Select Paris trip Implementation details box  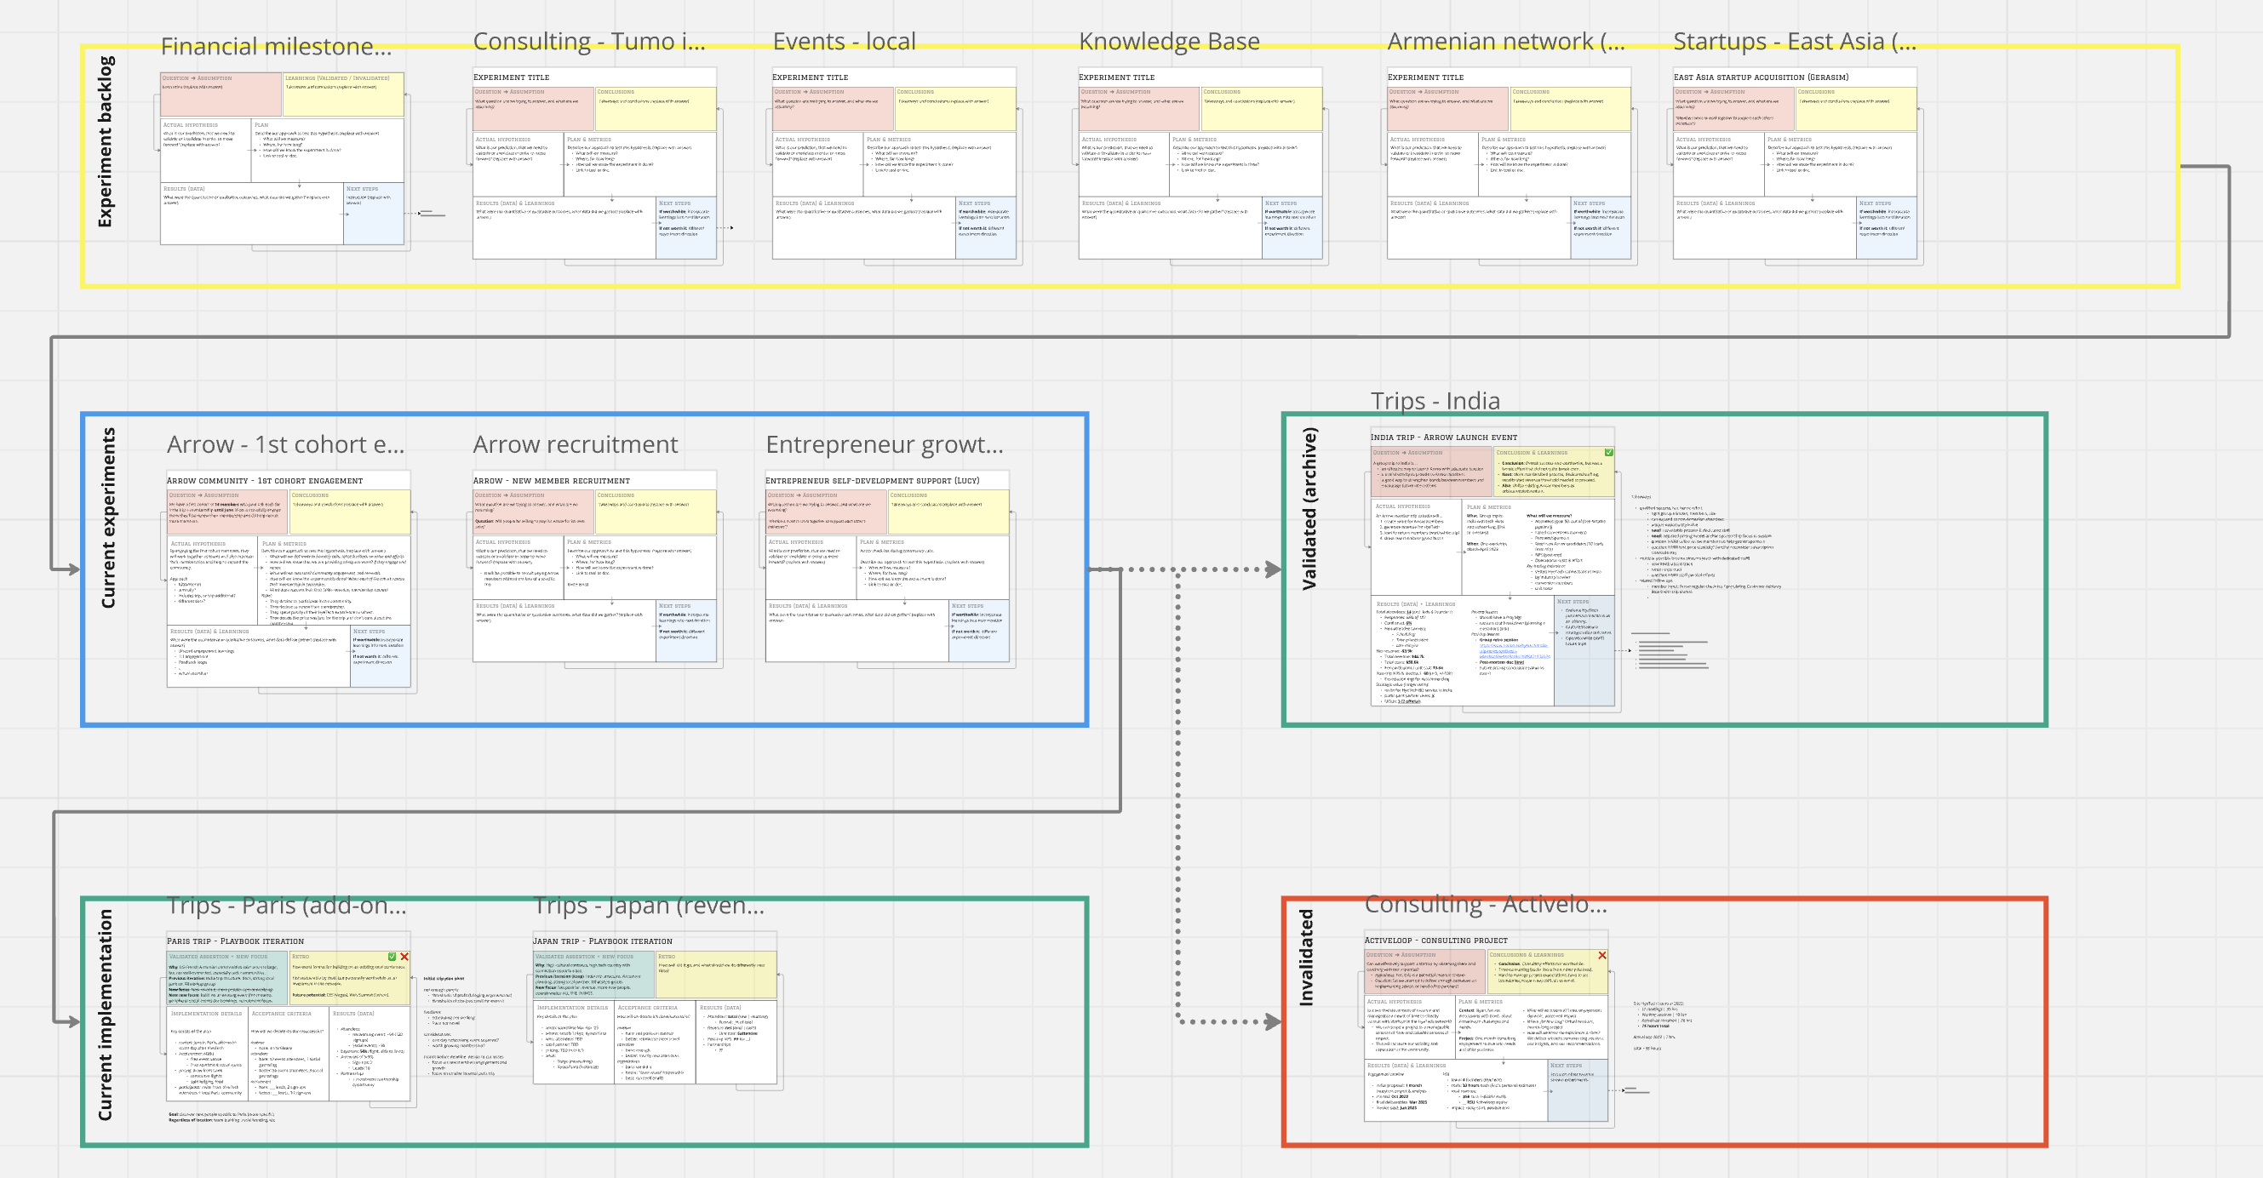pos(208,1053)
